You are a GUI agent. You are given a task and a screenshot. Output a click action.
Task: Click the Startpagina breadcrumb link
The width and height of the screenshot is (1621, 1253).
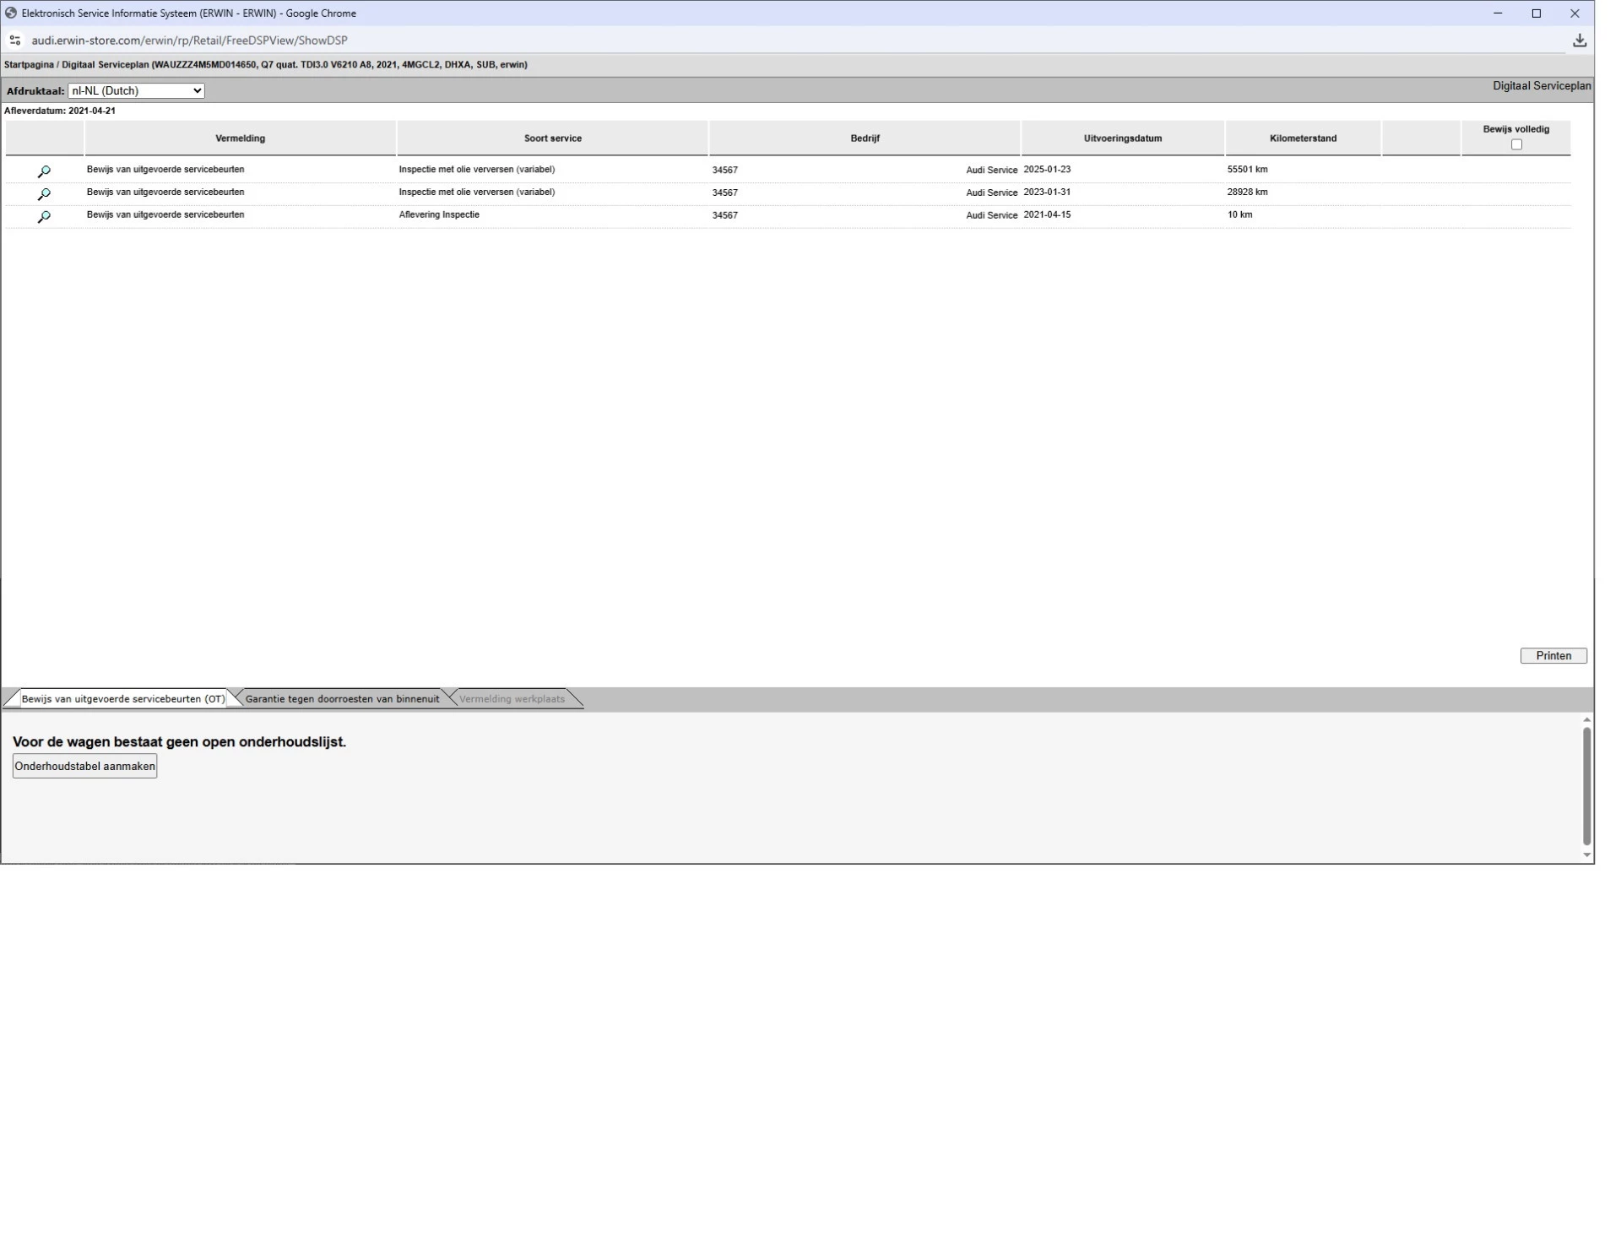coord(28,65)
